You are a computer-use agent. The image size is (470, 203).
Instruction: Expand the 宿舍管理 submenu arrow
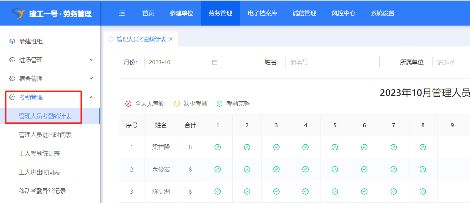coord(91,79)
